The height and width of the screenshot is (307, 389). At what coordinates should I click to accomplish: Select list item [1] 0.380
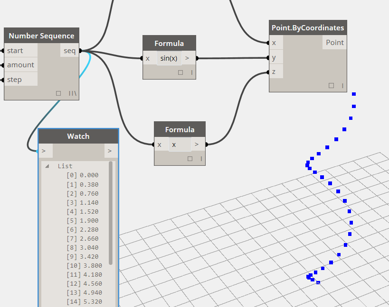point(82,185)
